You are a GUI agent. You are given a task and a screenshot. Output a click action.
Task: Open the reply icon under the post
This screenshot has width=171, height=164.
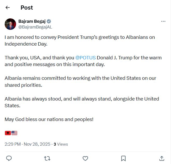point(9,158)
